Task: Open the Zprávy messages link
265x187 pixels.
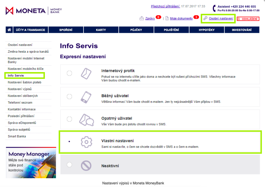Action: (150, 18)
